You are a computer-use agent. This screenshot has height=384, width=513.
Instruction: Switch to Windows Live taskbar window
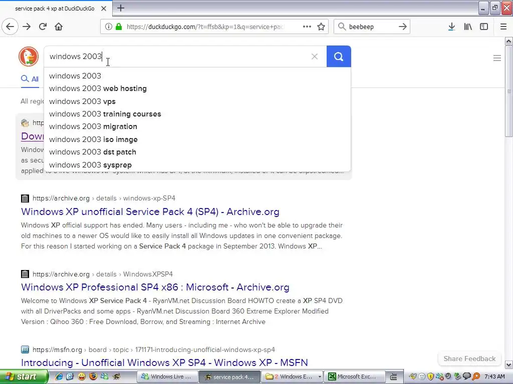point(167,377)
